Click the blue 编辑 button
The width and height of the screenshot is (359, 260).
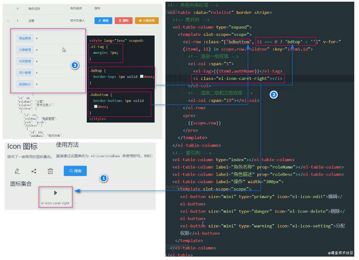point(103,21)
